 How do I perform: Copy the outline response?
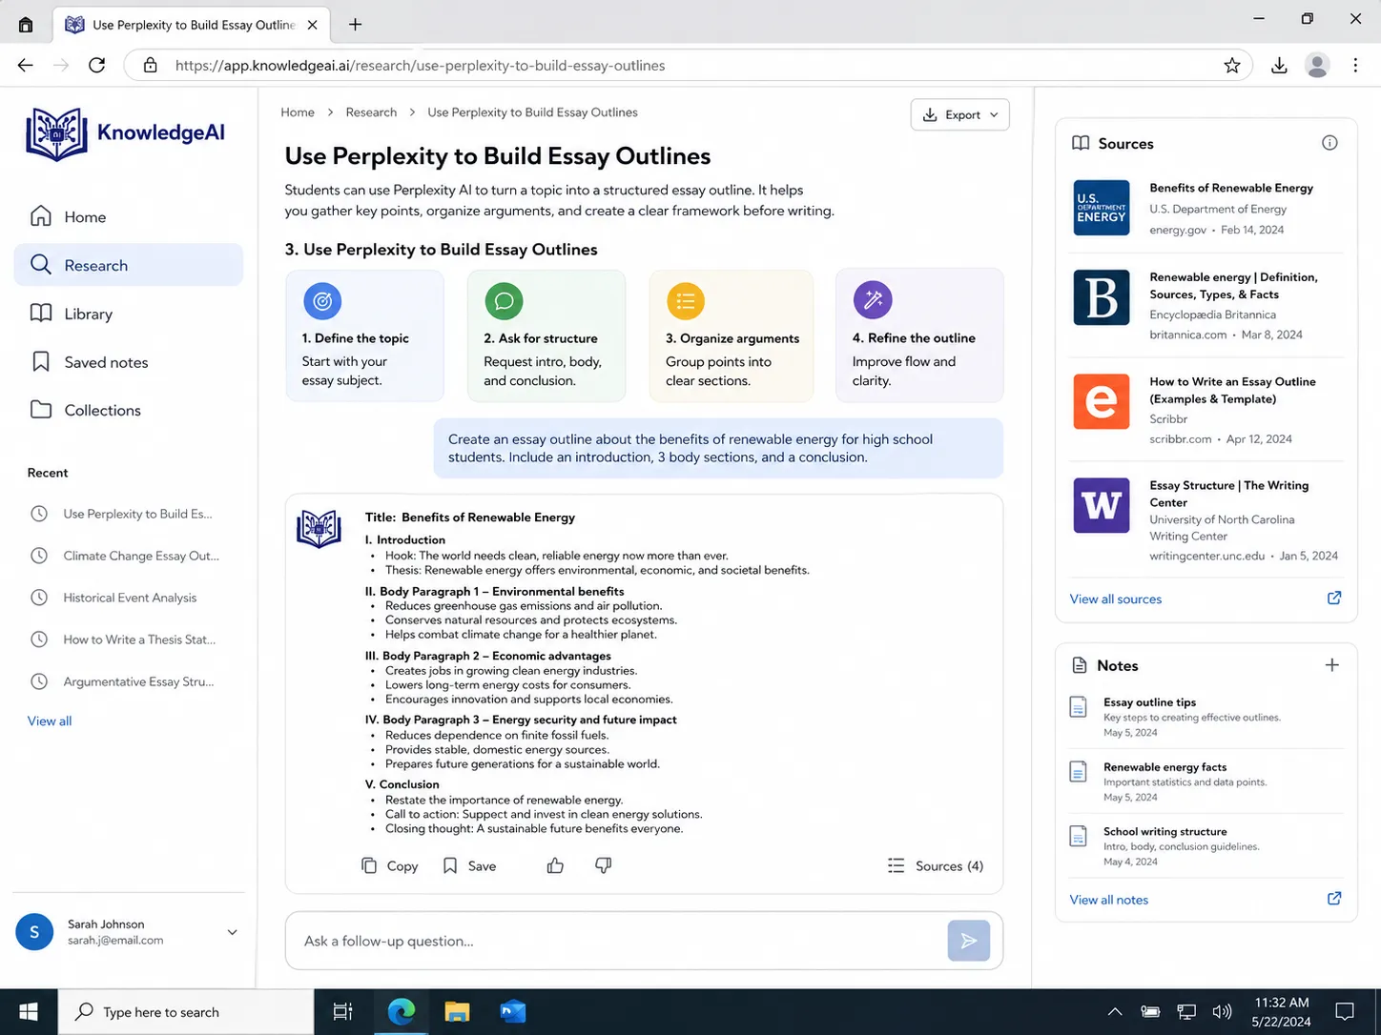click(390, 866)
